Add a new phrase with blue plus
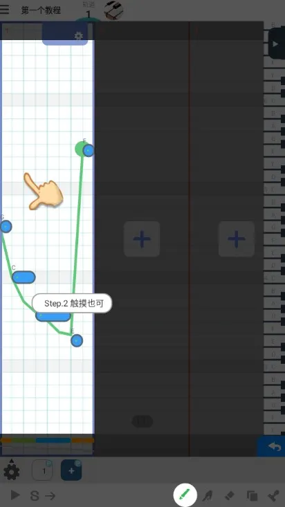The width and height of the screenshot is (285, 507). [x=71, y=470]
